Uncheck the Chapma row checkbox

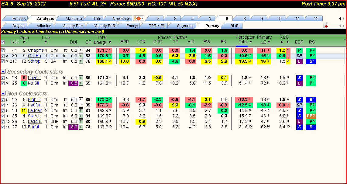tap(2, 50)
